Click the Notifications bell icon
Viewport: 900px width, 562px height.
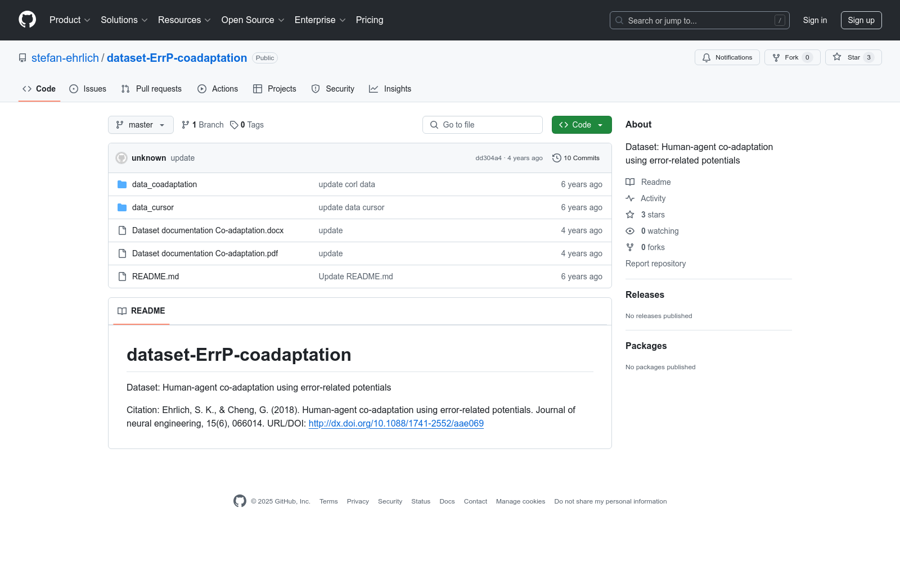coord(706,57)
